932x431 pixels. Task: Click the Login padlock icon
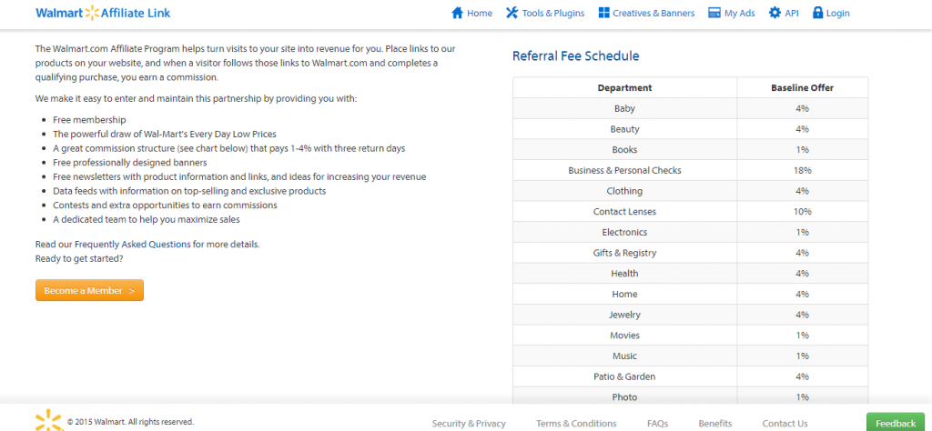tap(818, 13)
